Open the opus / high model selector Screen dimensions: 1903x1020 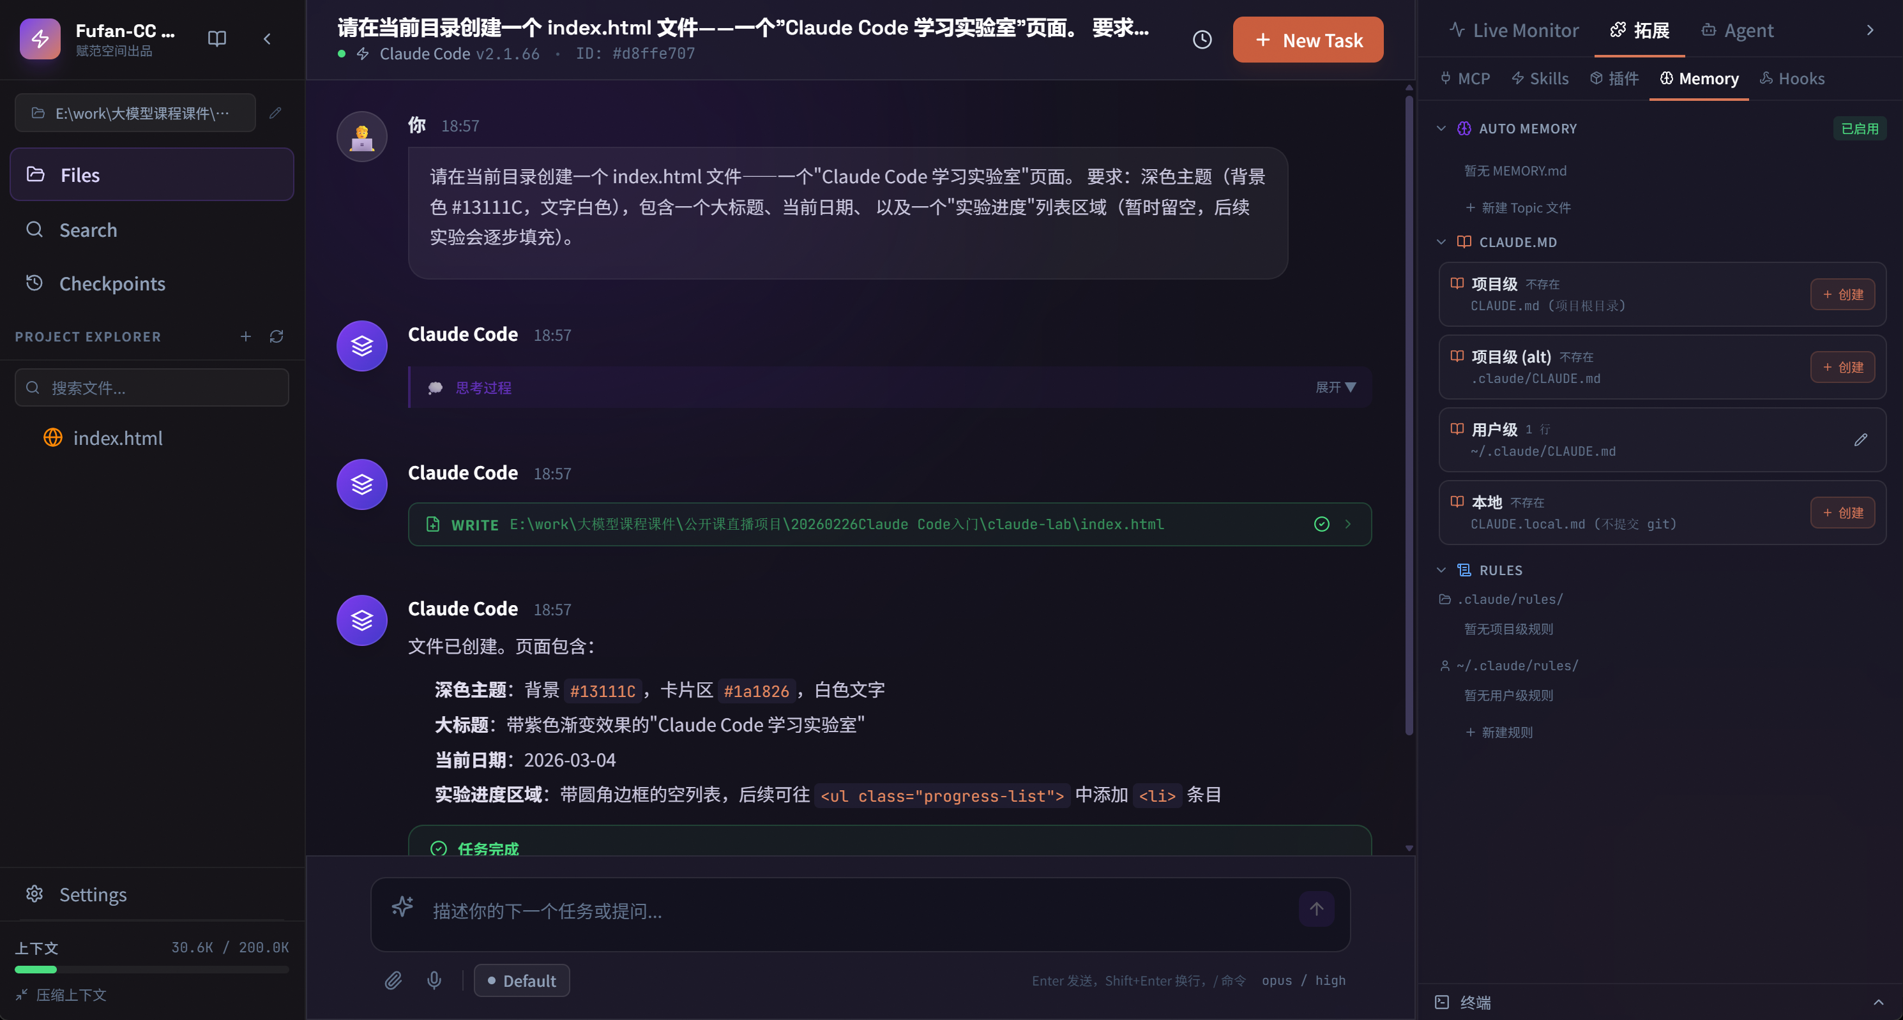1303,980
